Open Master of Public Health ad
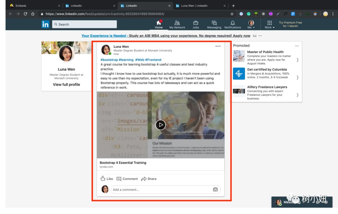338x214 pixels. click(x=265, y=52)
